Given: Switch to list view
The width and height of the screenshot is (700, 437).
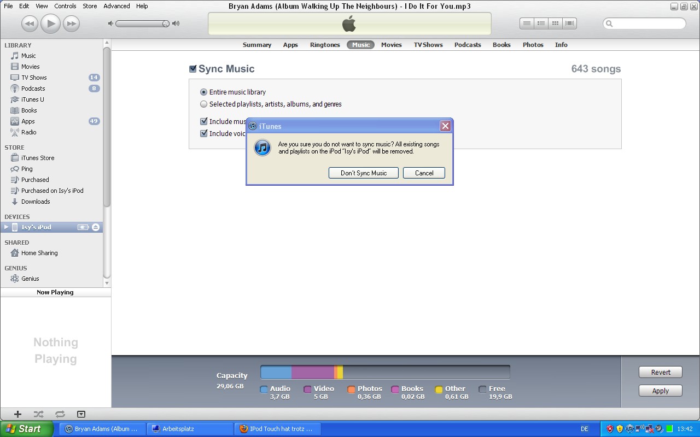Looking at the screenshot, I should [x=527, y=23].
